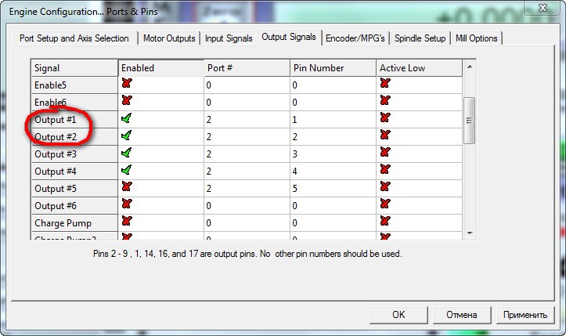
Task: Disable the Output #4 enabled checkmark
Action: coord(126,169)
